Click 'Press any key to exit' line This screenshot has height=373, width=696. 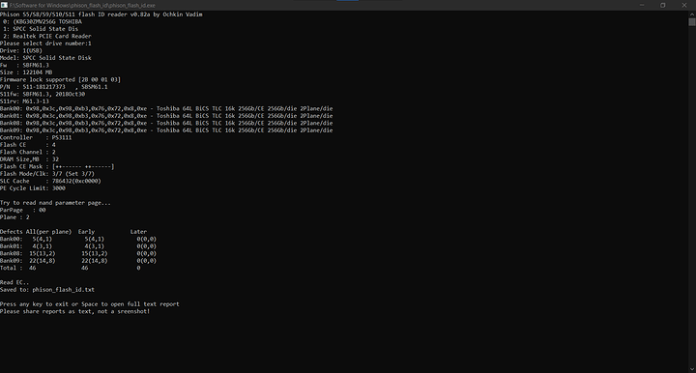coord(90,304)
